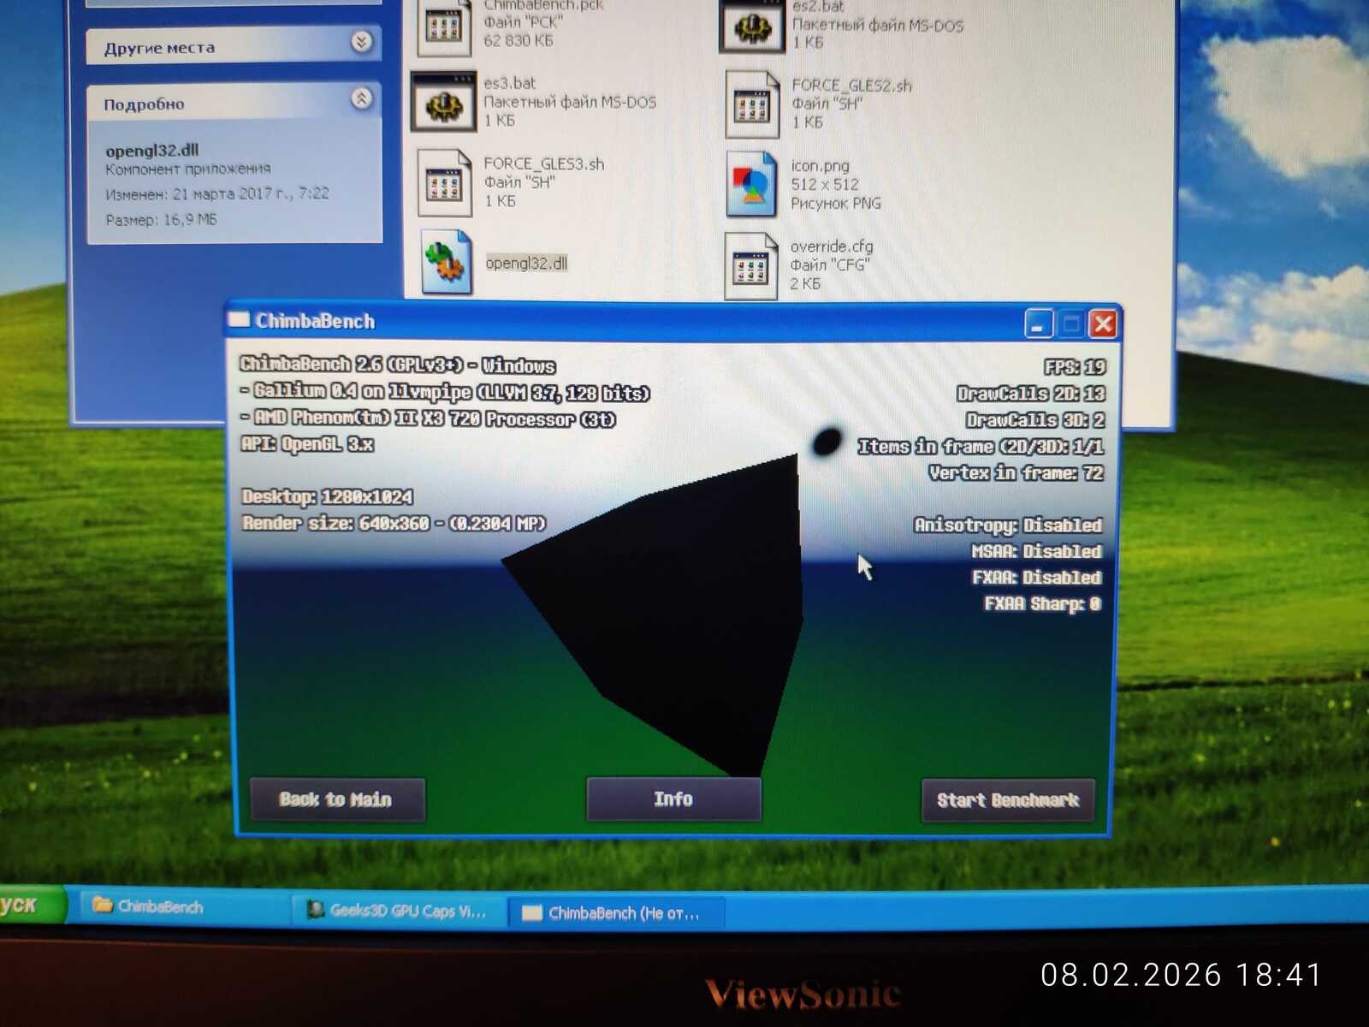Viewport: 1369px width, 1027px height.
Task: Click the 'Items in frame (2D/3D): 1/1' readout
Action: point(981,447)
